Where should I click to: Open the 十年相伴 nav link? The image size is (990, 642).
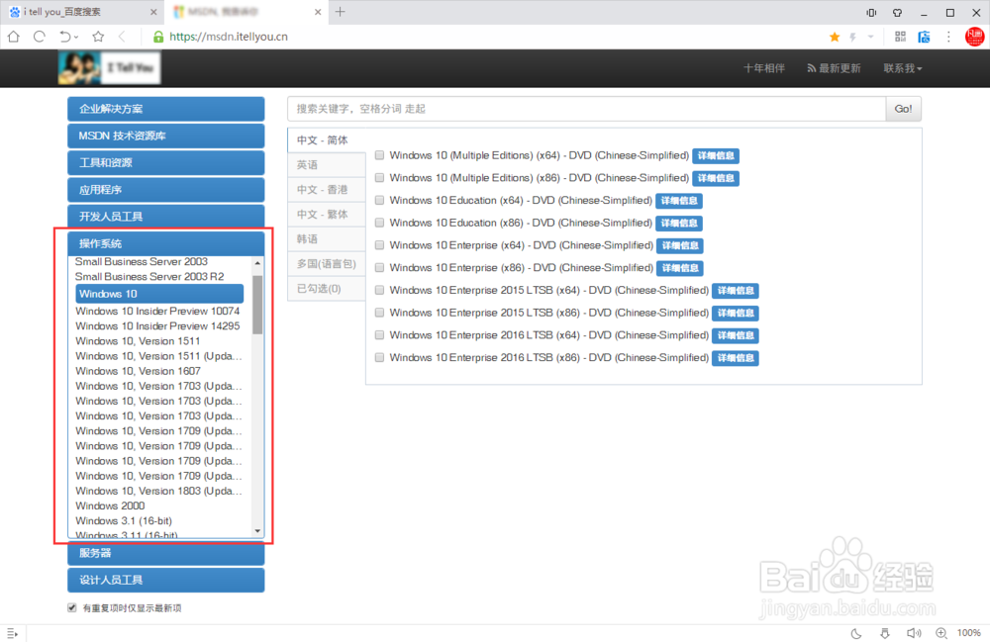pos(764,68)
